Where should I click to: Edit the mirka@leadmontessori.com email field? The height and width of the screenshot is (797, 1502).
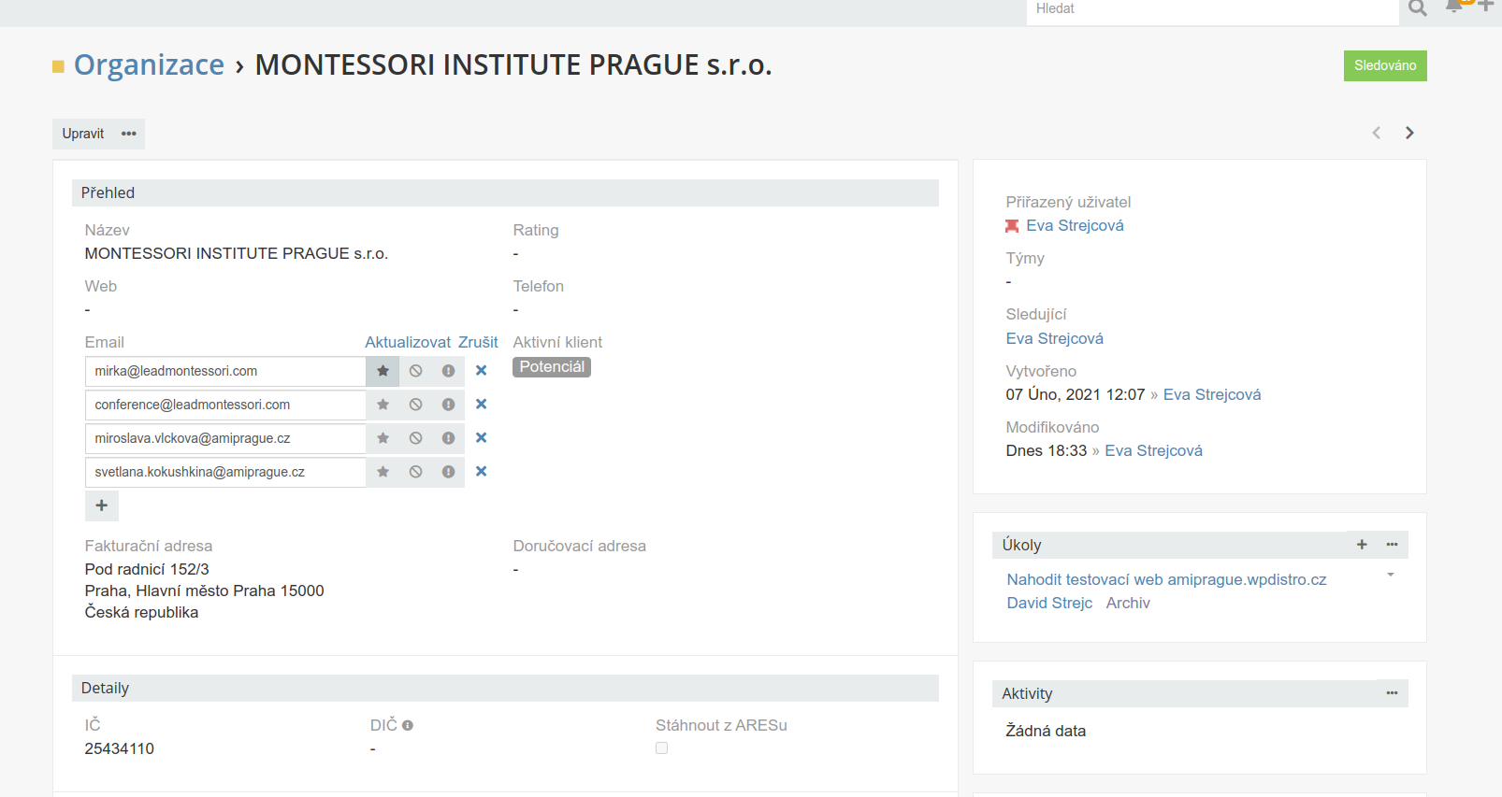pos(225,371)
